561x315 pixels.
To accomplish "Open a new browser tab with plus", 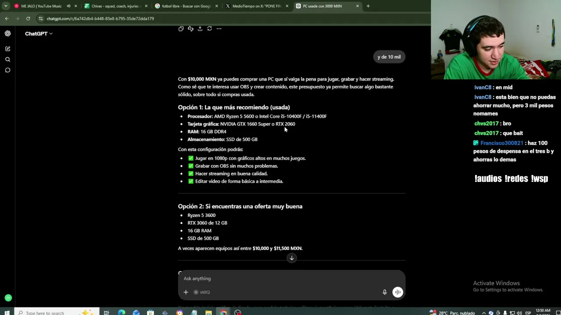I will point(368,6).
